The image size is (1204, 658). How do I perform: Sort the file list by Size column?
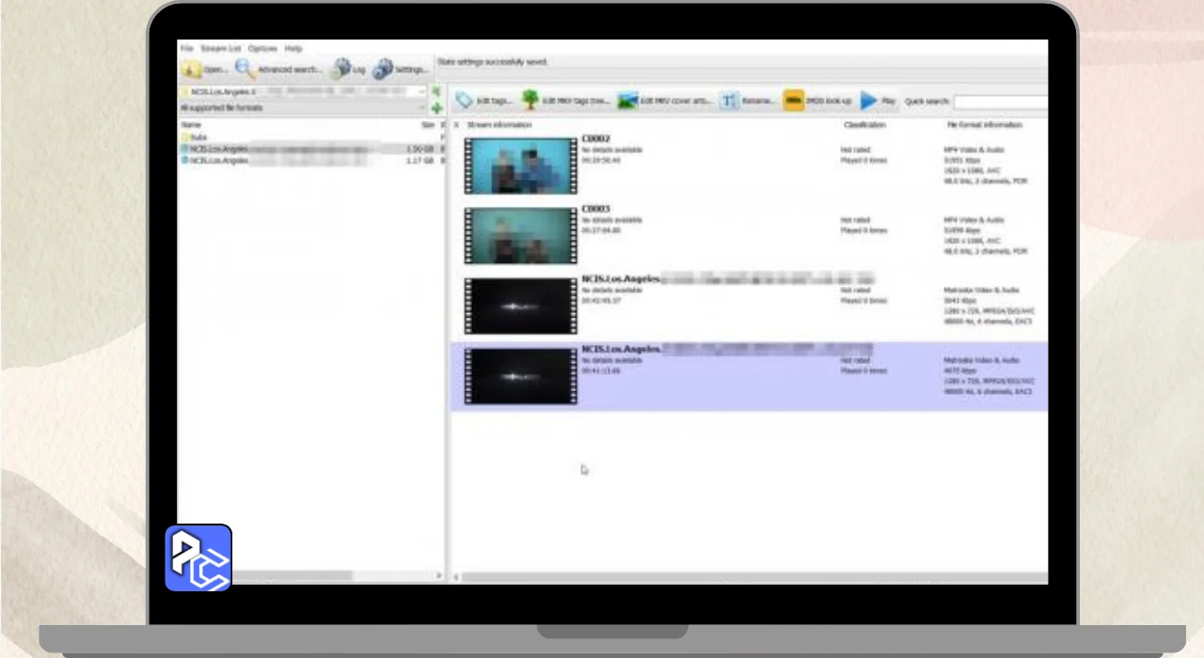[428, 125]
